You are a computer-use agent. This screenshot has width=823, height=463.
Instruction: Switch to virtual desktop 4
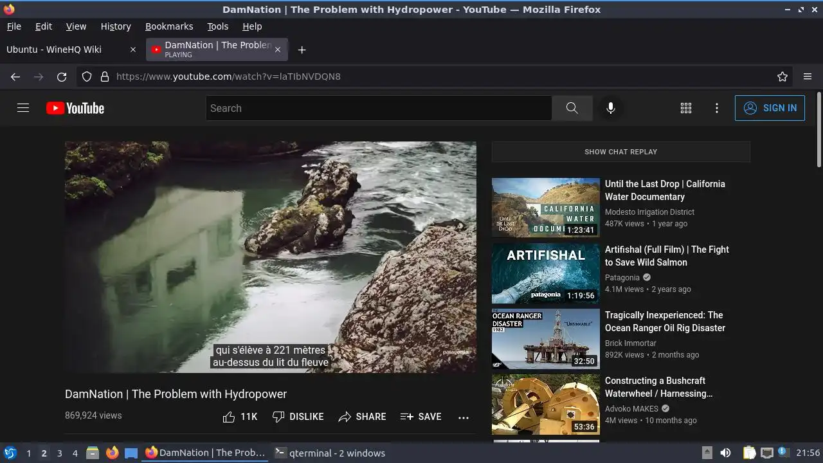pyautogui.click(x=75, y=453)
